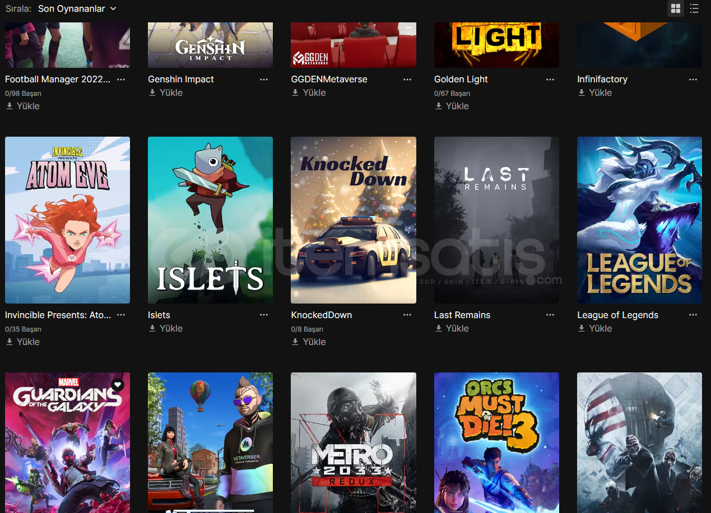Install KnockedDown with its Yükle button
The height and width of the screenshot is (513, 711).
coord(309,342)
